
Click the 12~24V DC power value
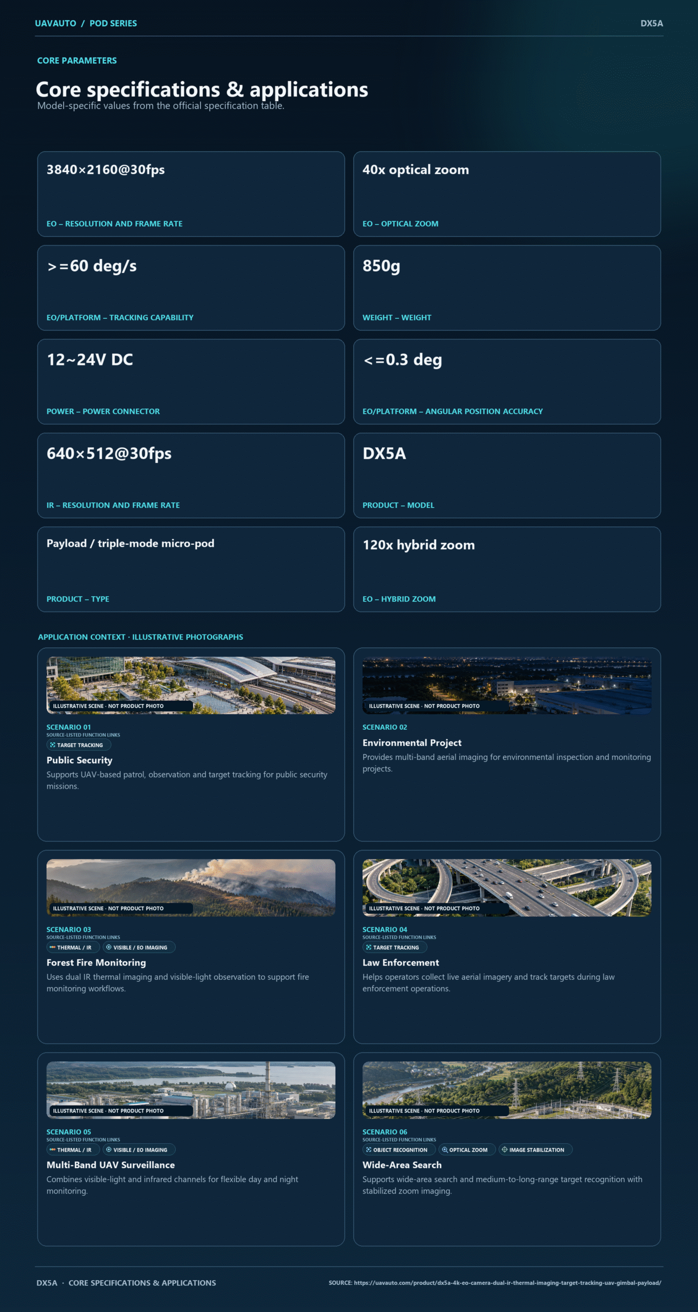(90, 360)
